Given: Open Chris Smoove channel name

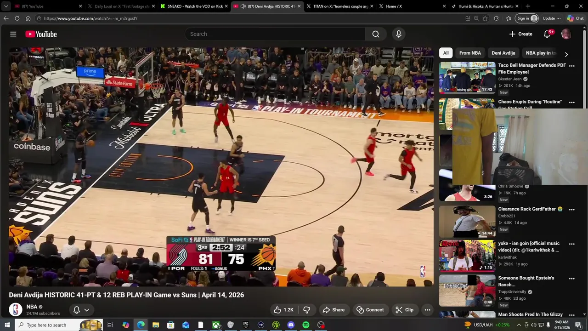Looking at the screenshot, I should pos(511,186).
